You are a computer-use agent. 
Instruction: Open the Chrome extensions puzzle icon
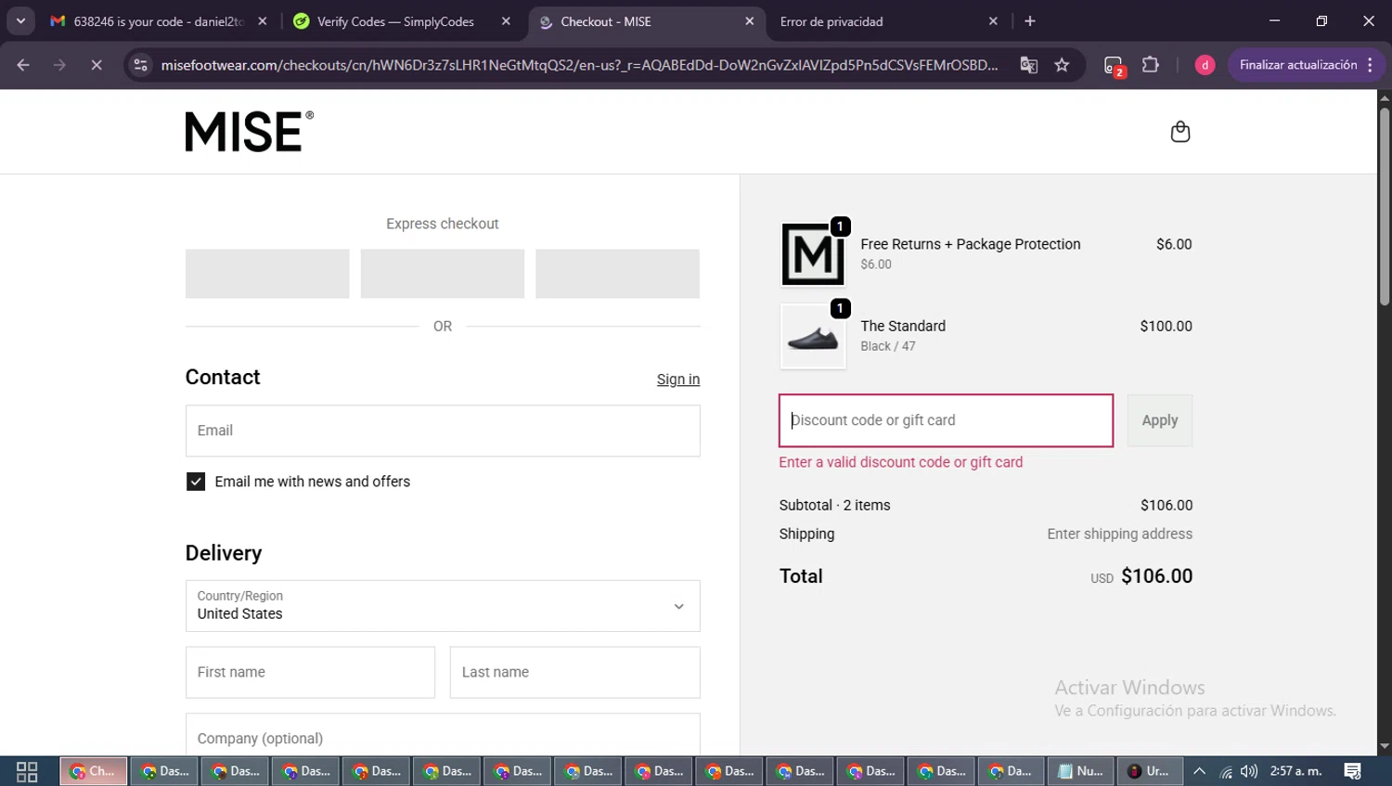pyautogui.click(x=1151, y=65)
